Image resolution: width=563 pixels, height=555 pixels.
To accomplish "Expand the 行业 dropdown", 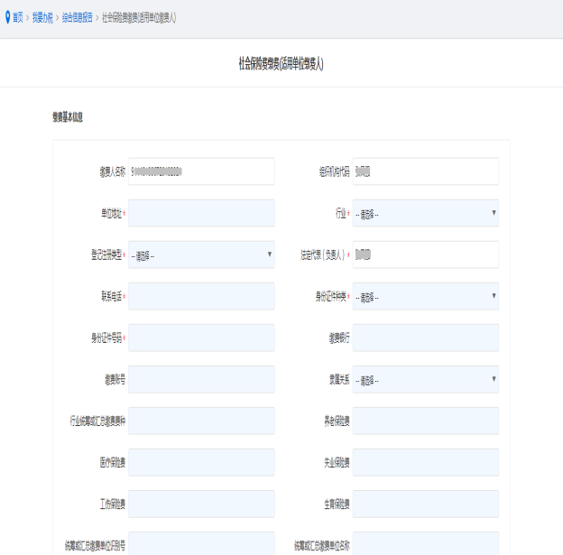I will click(425, 213).
